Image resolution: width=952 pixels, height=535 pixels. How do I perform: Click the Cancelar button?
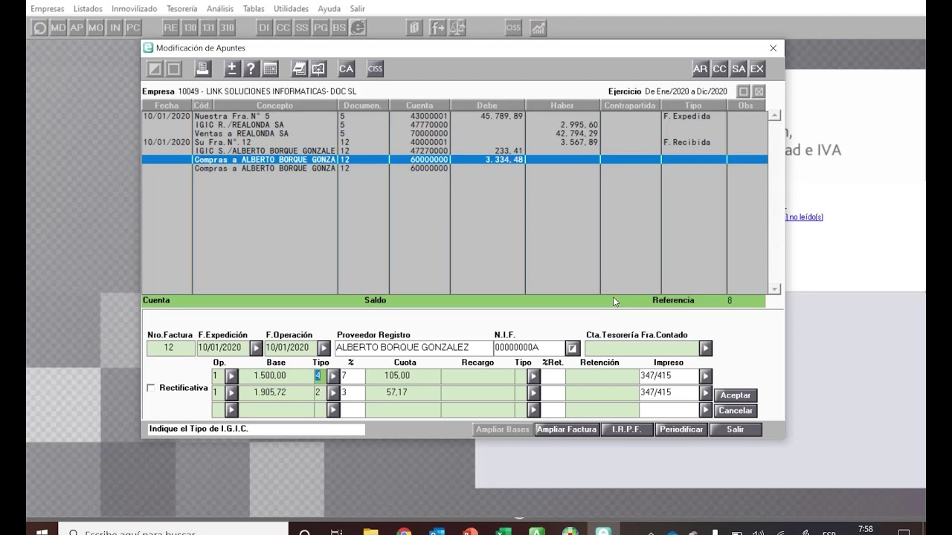736,411
